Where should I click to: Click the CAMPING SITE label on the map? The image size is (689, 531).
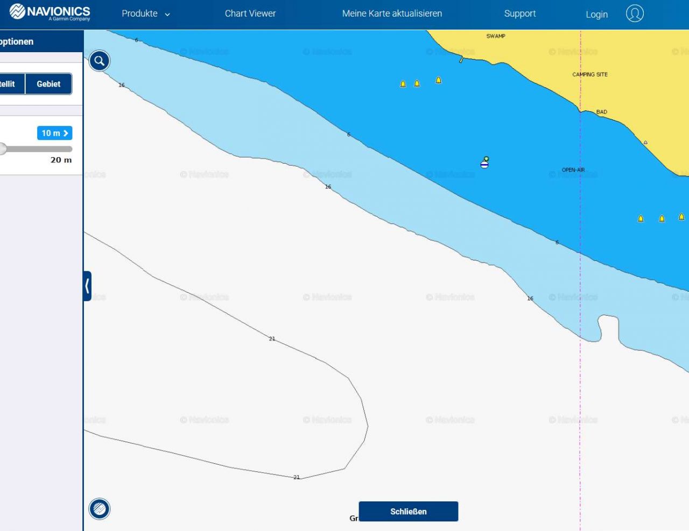[589, 75]
